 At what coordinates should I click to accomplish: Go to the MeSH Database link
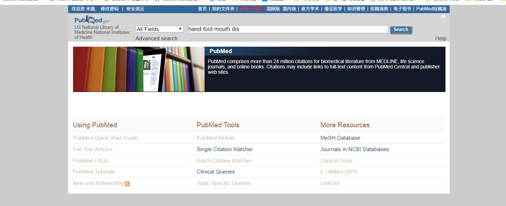tap(340, 138)
